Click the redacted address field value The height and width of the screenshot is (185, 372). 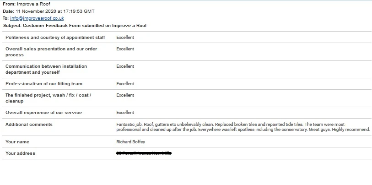[x=144, y=153]
